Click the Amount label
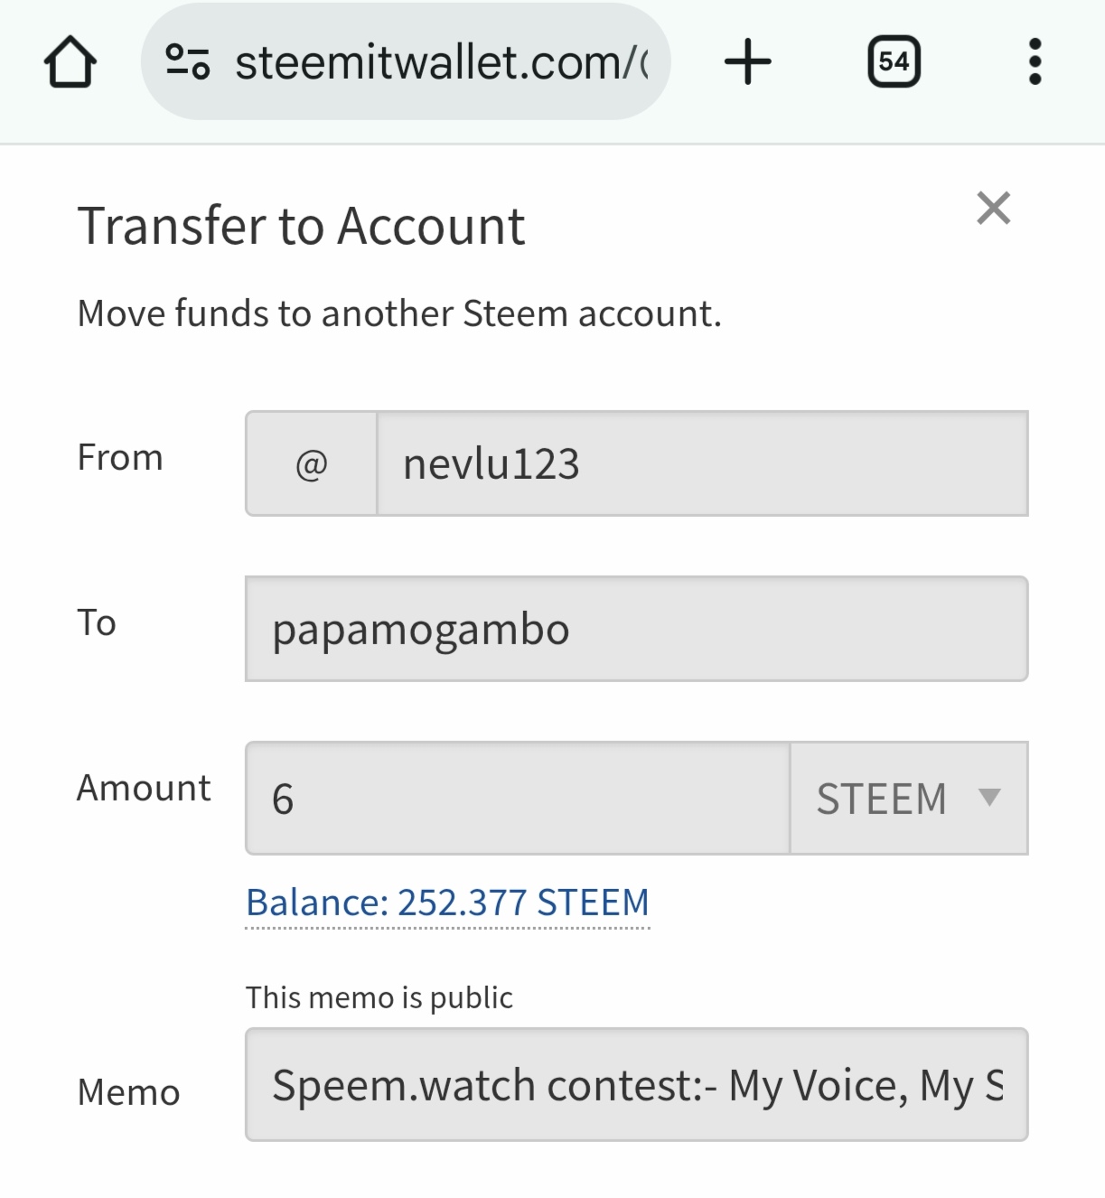Viewport: 1105px width, 1198px height. coord(144,788)
